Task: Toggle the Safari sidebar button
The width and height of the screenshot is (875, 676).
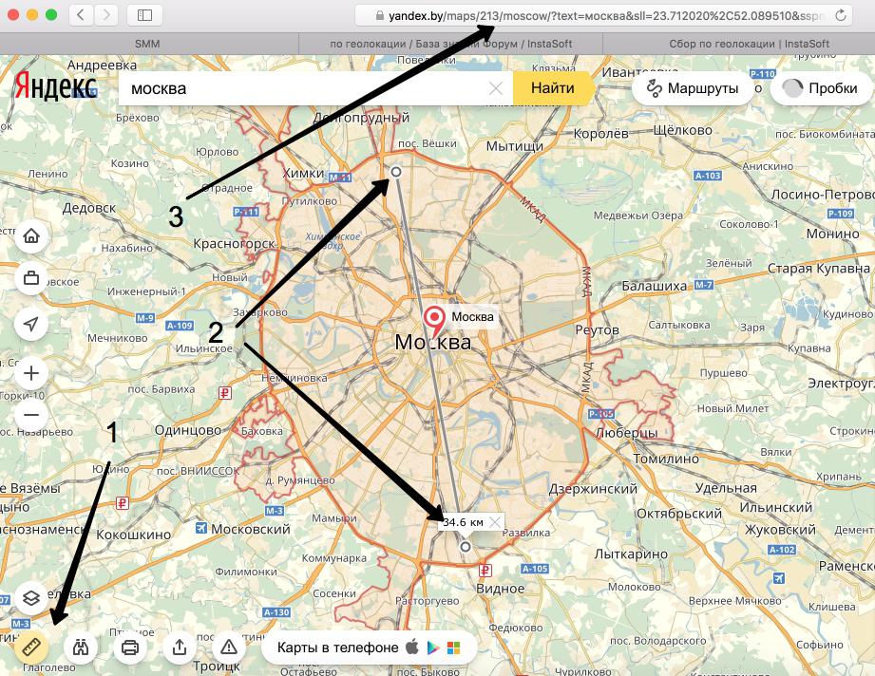Action: point(145,15)
